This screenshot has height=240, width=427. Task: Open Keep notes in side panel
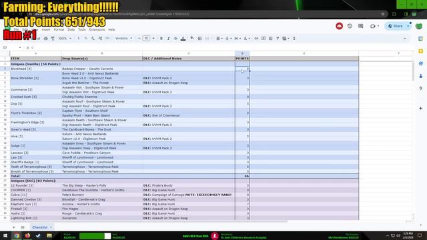point(421,51)
